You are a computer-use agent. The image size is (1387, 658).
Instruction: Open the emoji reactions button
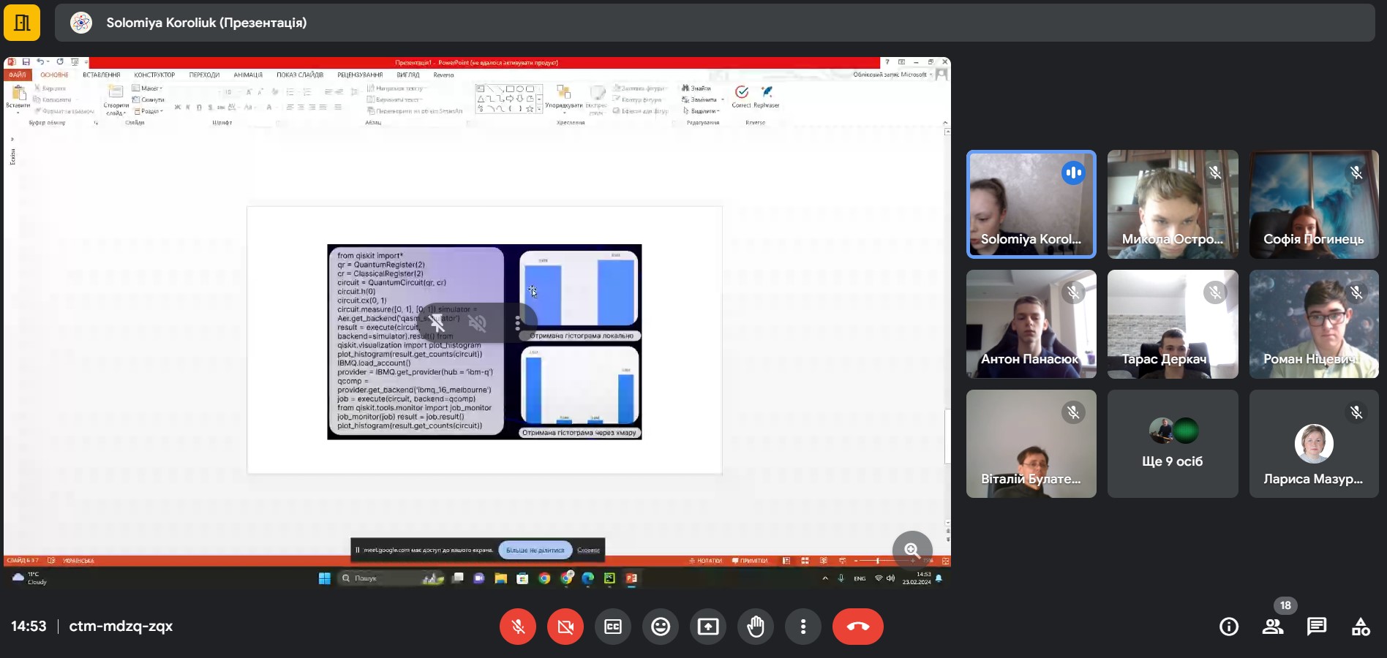661,627
